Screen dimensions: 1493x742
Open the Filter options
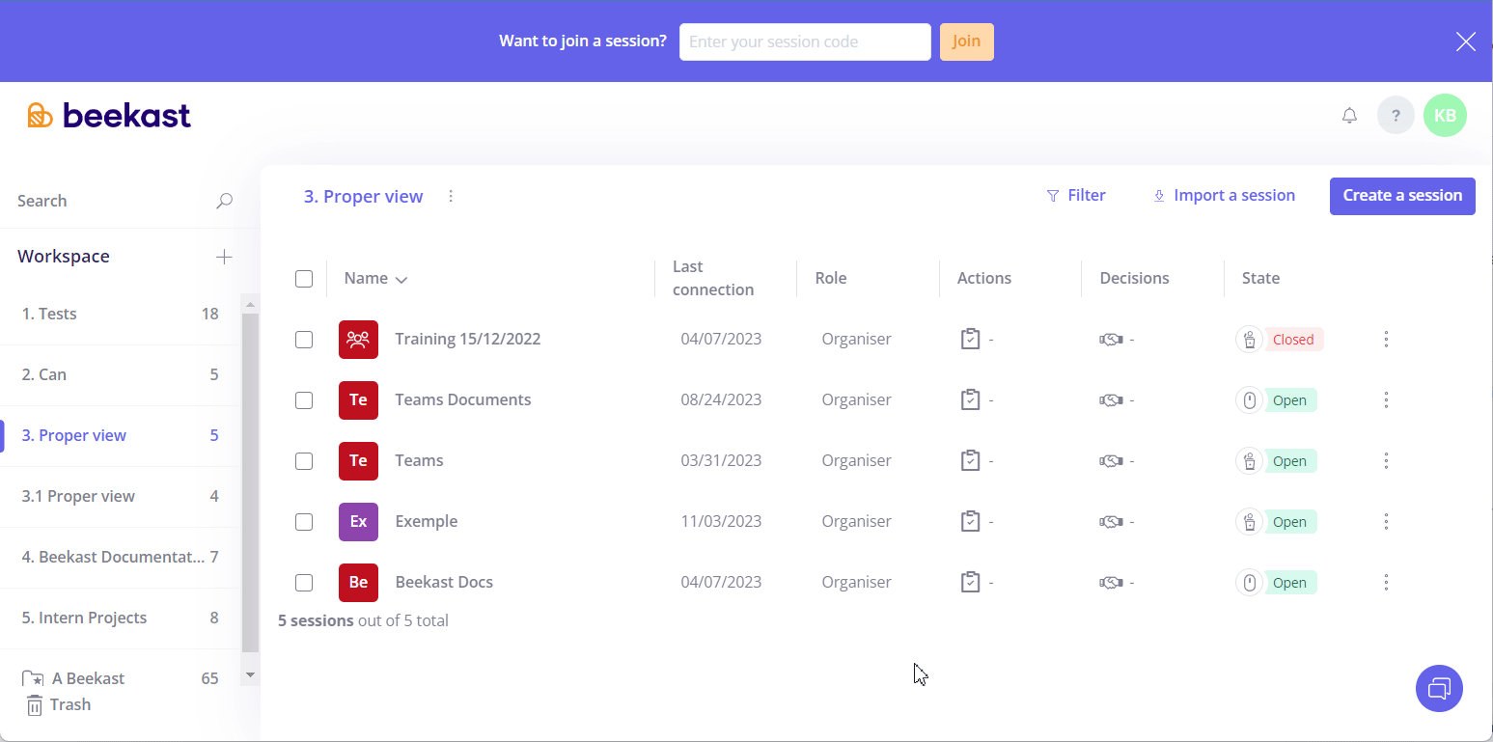[1076, 195]
